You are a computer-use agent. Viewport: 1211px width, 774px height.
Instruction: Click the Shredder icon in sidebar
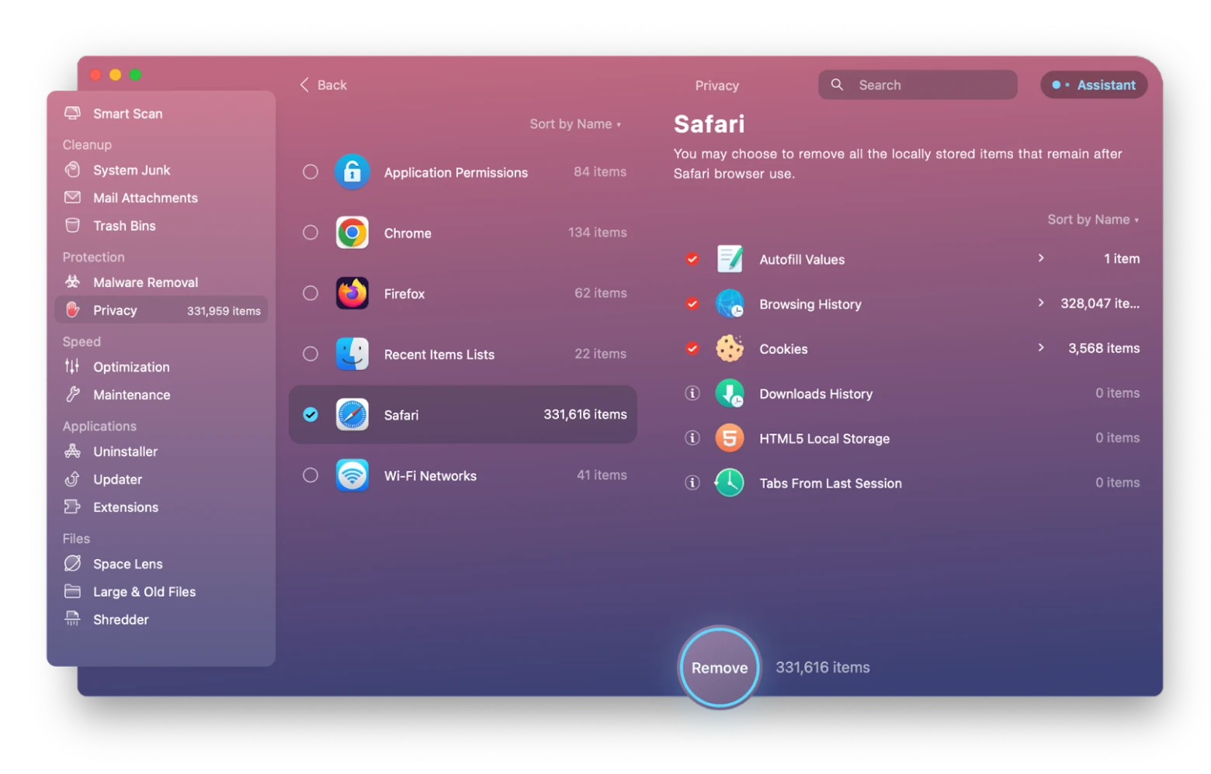[x=72, y=620]
